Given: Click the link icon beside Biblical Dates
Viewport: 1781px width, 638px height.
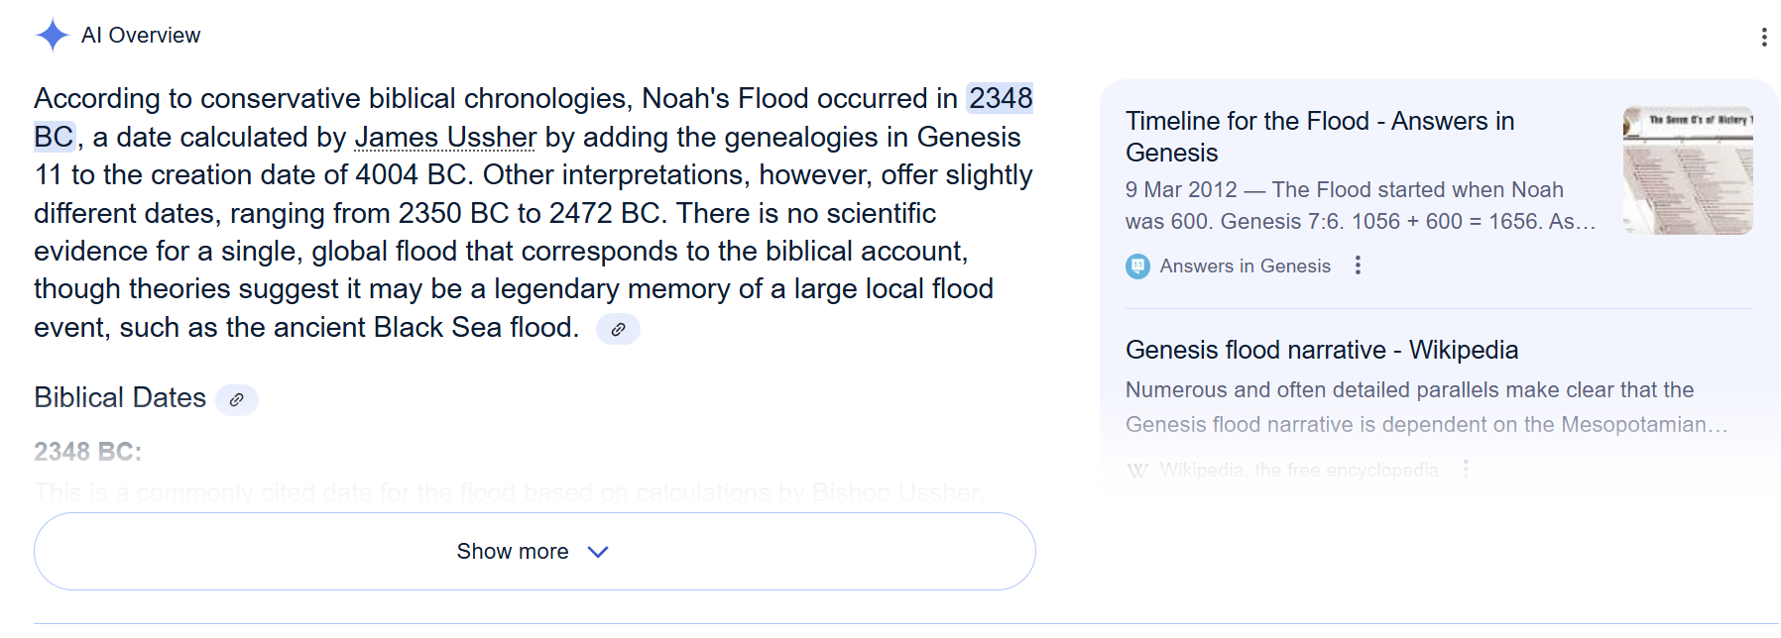Looking at the screenshot, I should coord(236,399).
